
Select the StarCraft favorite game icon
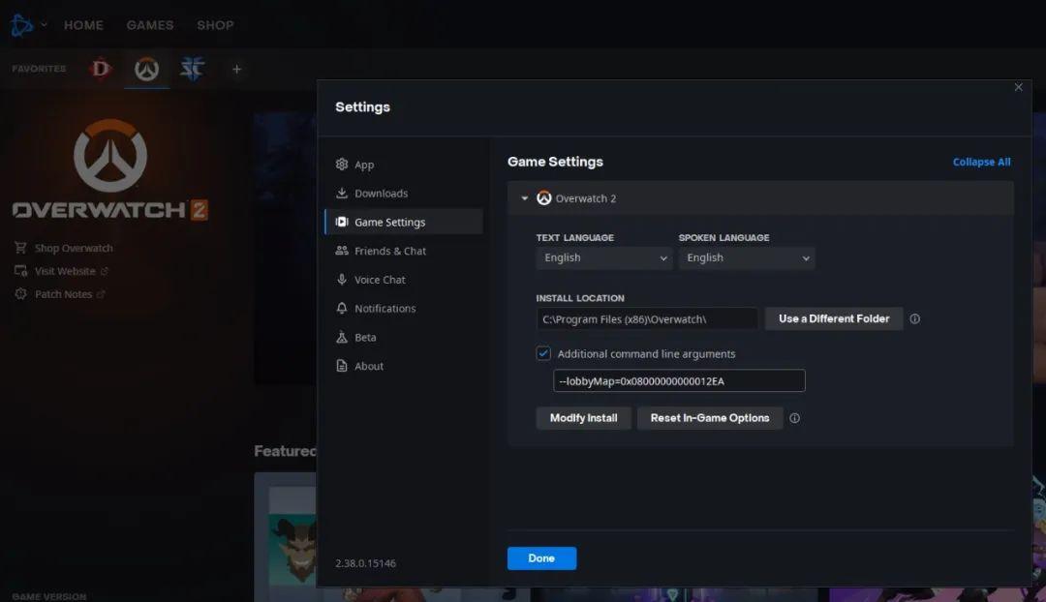tap(192, 69)
